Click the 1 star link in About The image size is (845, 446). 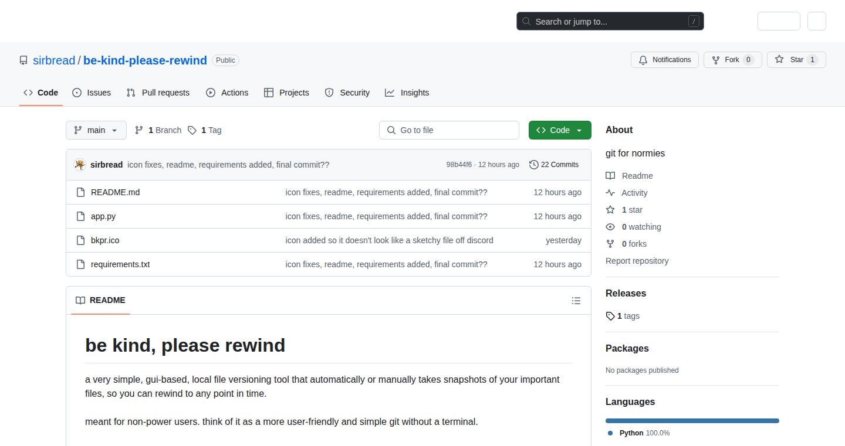point(632,210)
